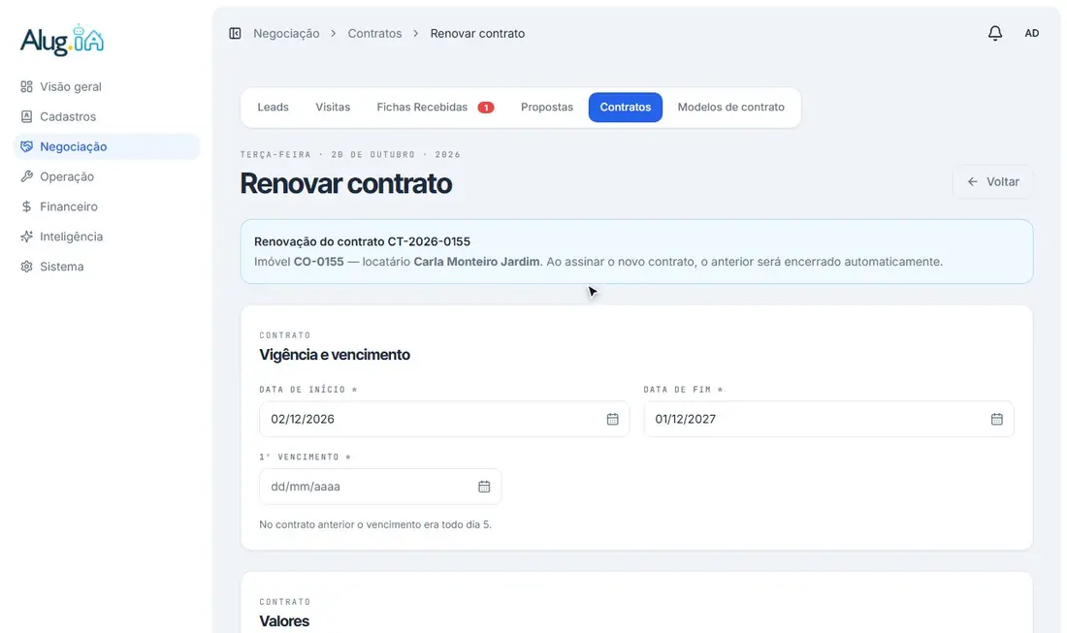
Task: Focus the Data de fim field
Action: [828, 419]
